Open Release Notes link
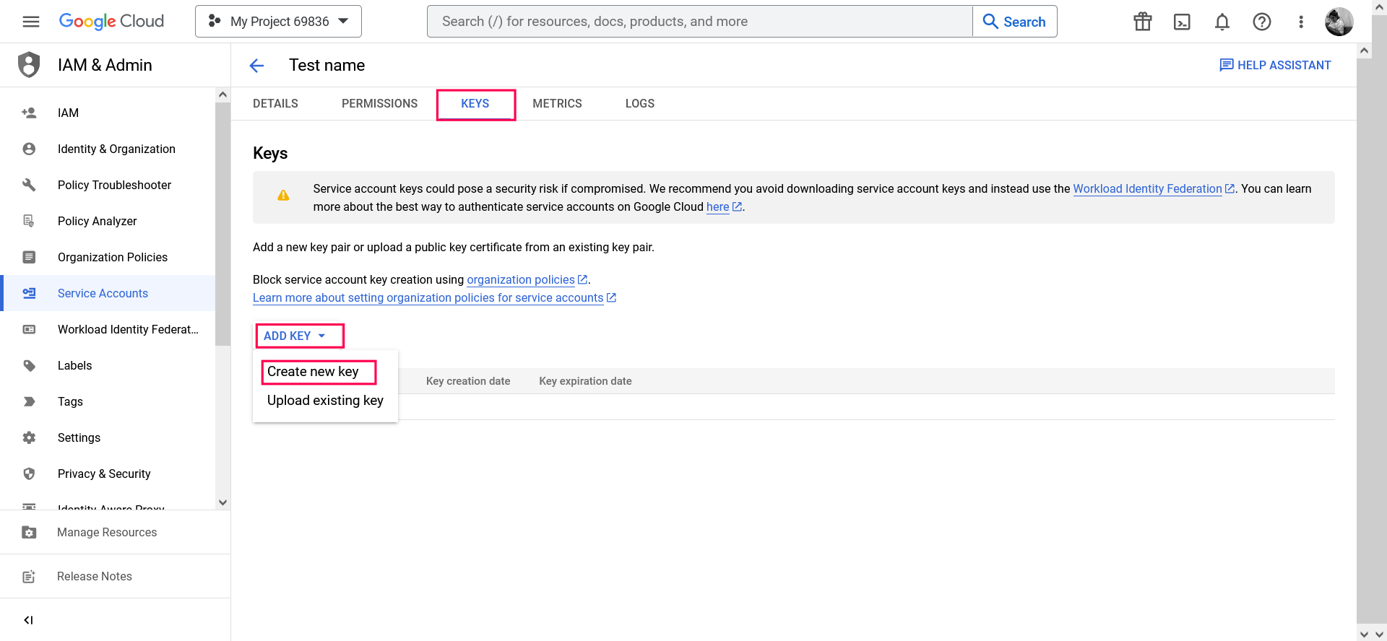Screen dimensions: 1387x641 [95, 576]
